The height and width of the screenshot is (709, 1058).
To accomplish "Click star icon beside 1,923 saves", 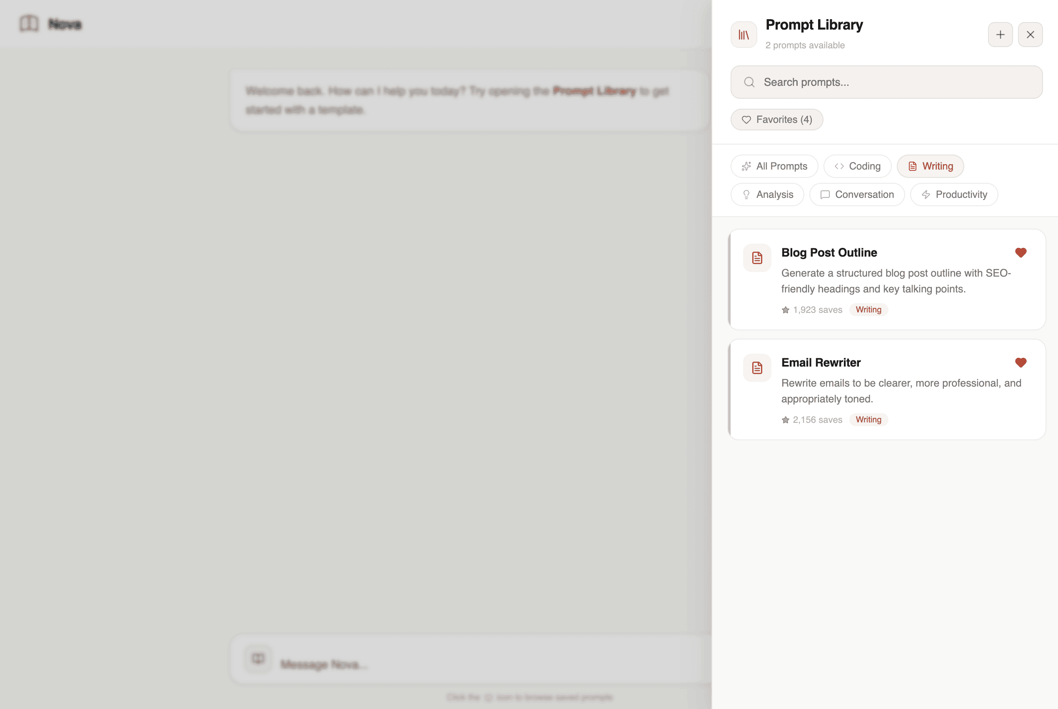I will click(x=785, y=310).
